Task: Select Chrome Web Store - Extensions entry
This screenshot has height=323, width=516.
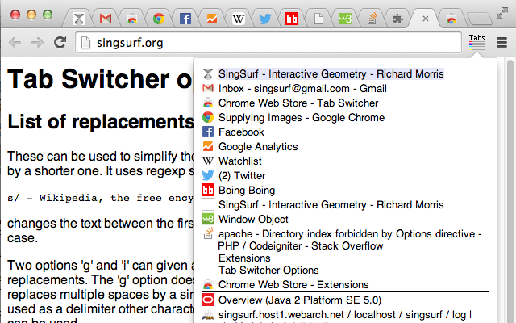Action: pos(293,284)
